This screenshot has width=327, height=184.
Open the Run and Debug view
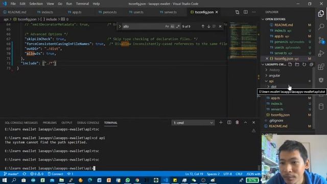click(321, 53)
